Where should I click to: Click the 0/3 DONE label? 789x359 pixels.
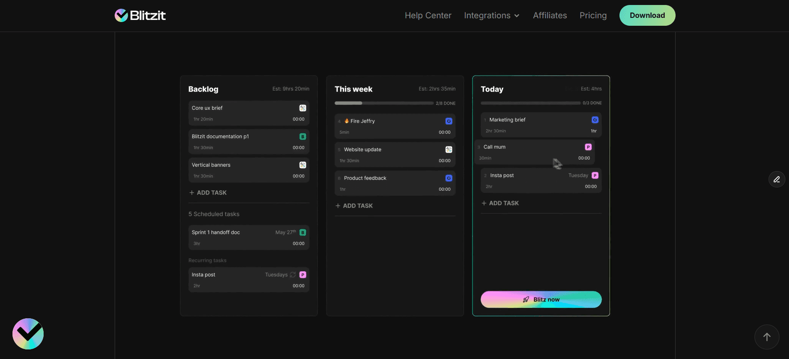point(592,103)
